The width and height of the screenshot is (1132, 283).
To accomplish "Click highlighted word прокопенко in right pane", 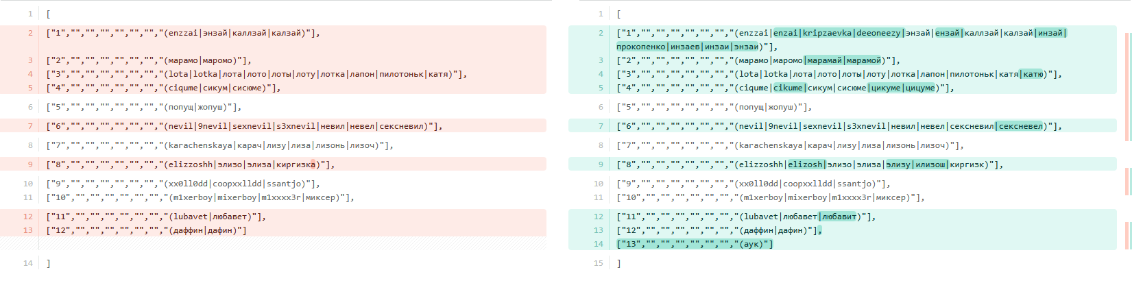I will (641, 47).
